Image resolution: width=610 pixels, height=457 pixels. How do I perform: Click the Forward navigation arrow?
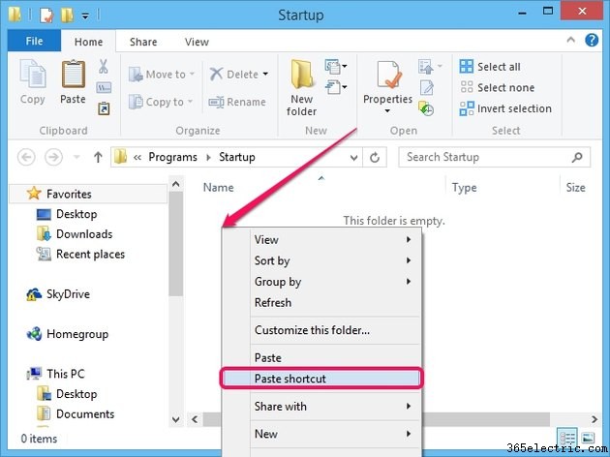(53, 158)
